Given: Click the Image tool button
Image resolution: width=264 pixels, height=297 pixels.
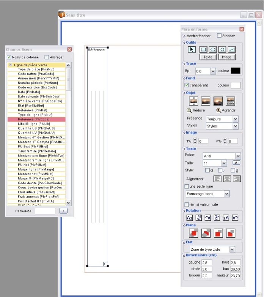Looking at the screenshot, I should click(x=227, y=57).
